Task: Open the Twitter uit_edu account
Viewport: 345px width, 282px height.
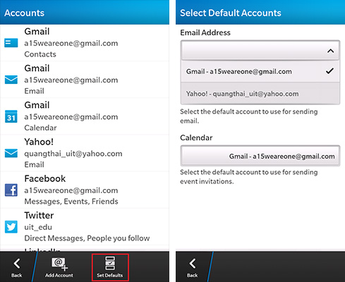Action: coord(85,226)
